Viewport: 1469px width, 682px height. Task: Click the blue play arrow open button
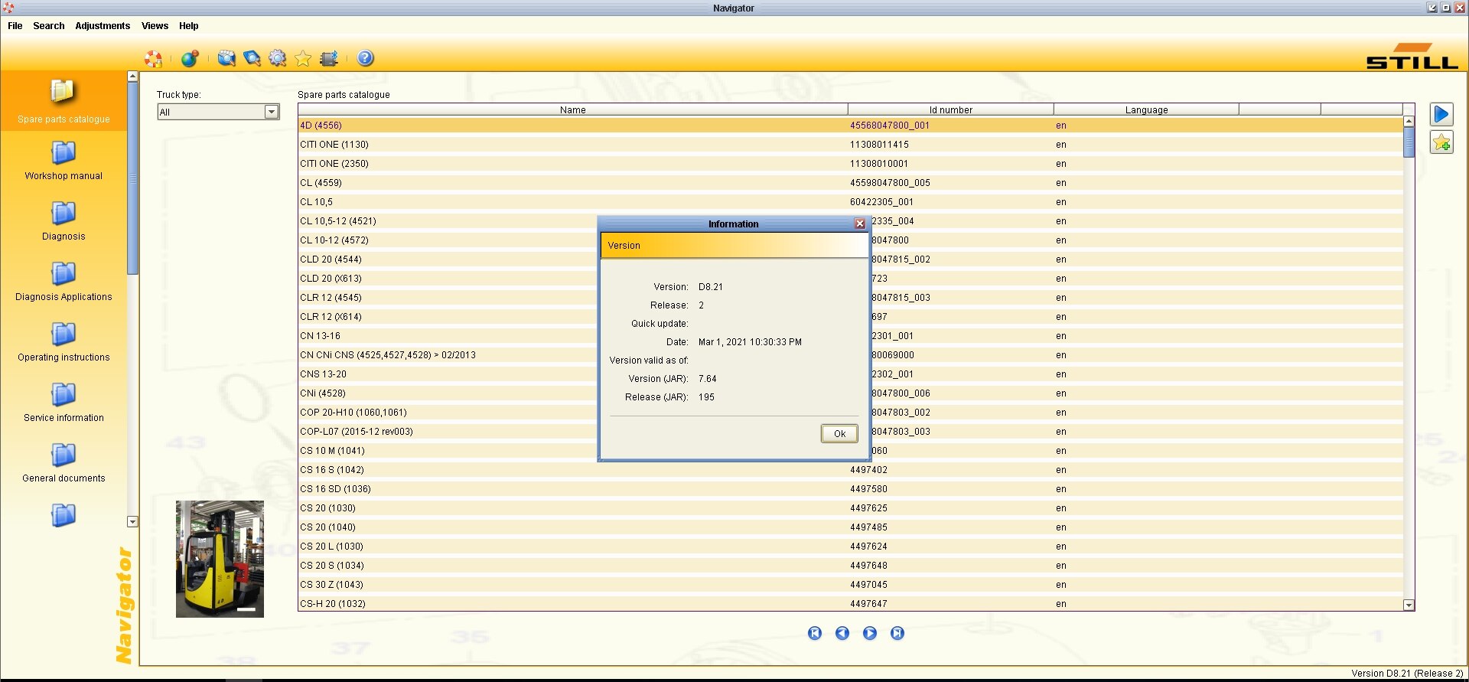1441,115
